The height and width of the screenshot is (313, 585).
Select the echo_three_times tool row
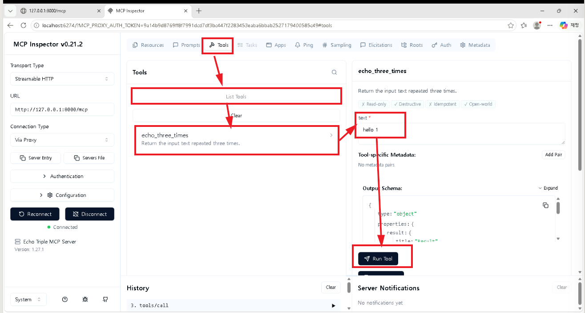pos(236,139)
